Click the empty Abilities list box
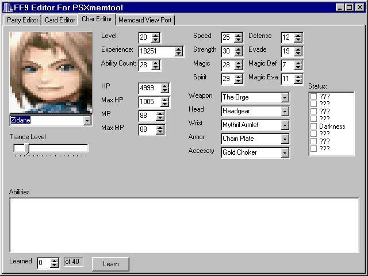The image size is (368, 276). tap(184, 225)
